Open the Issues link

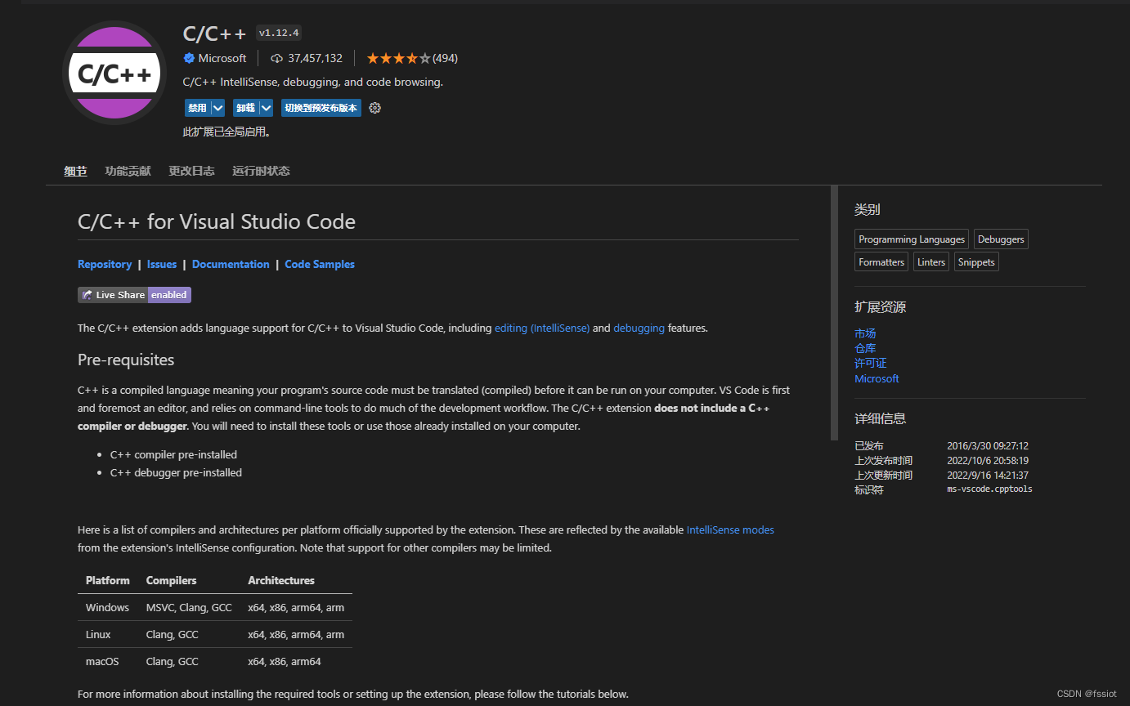tap(162, 264)
